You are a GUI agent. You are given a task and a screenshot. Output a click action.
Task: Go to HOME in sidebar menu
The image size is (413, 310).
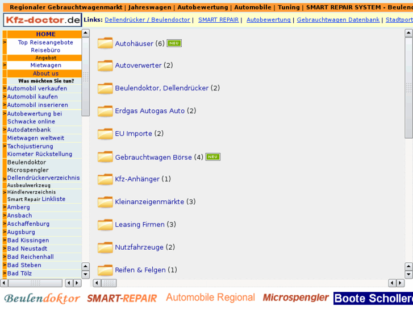(46, 34)
